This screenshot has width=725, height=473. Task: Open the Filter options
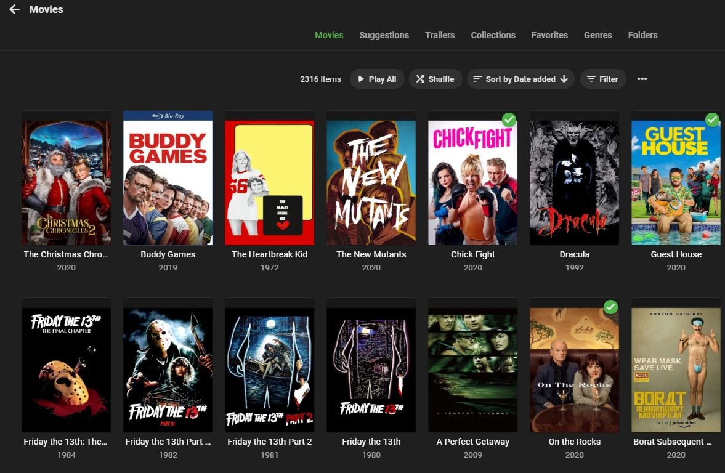coord(603,79)
